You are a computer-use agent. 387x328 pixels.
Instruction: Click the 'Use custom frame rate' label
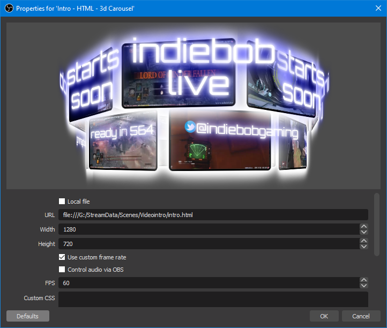[x=96, y=257]
